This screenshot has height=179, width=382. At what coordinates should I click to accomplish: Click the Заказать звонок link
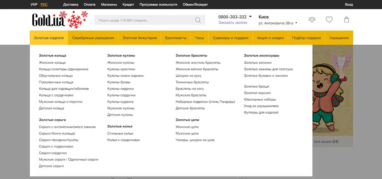[232, 23]
